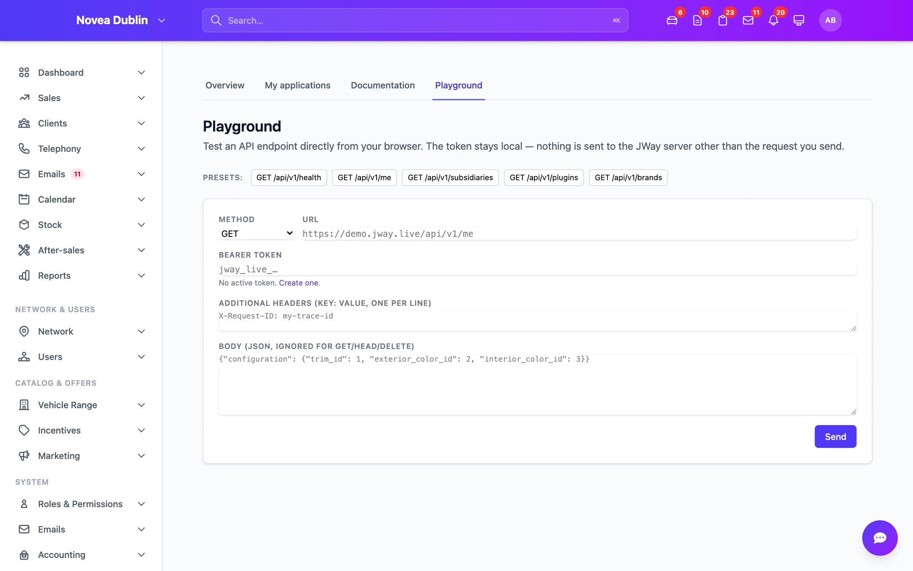Apply the GET /api/v1/brands preset
Screen dimensions: 913x571
[x=628, y=177]
